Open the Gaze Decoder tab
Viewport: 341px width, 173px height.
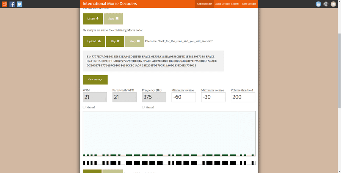(x=249, y=4)
